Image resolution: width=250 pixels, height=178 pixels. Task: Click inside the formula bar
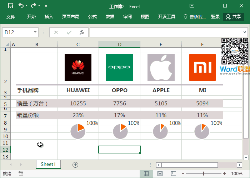click(166, 32)
